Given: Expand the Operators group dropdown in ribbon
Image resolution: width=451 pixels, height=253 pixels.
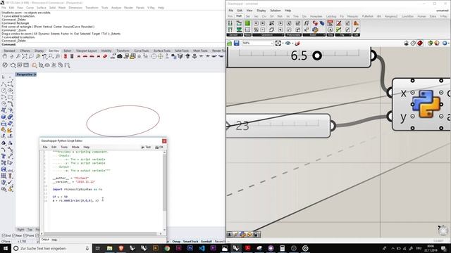Looking at the screenshot, I should tap(283, 34).
